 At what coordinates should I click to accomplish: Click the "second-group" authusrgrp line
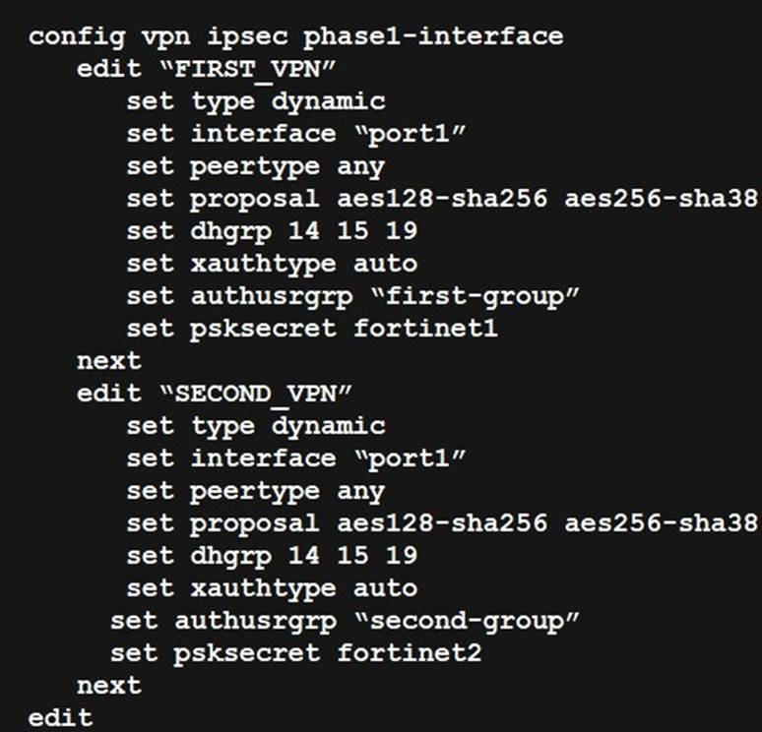tap(344, 621)
